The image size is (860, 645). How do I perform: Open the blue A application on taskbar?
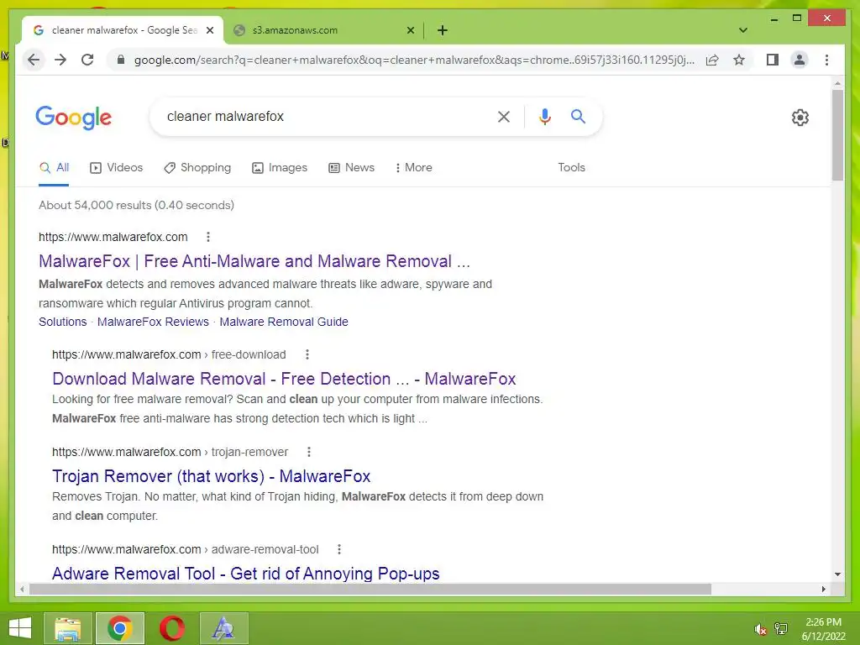pos(223,628)
